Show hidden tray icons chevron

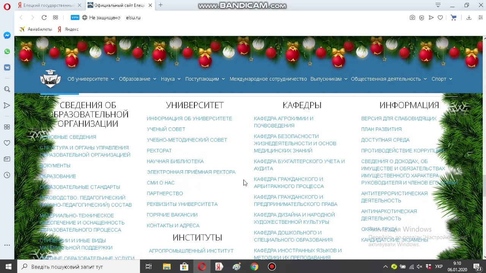click(x=385, y=267)
